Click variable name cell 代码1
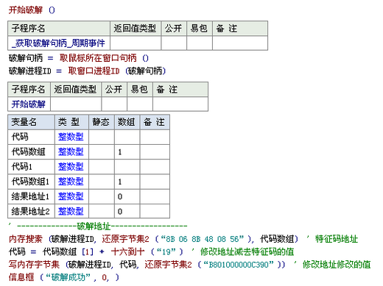 click(x=31, y=167)
